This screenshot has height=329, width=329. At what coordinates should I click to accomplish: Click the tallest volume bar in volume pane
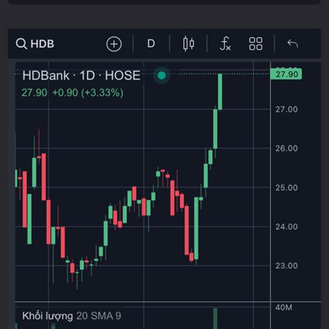[215, 319]
